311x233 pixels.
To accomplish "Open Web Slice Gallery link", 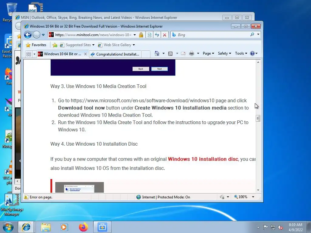I will pyautogui.click(x=116, y=45).
